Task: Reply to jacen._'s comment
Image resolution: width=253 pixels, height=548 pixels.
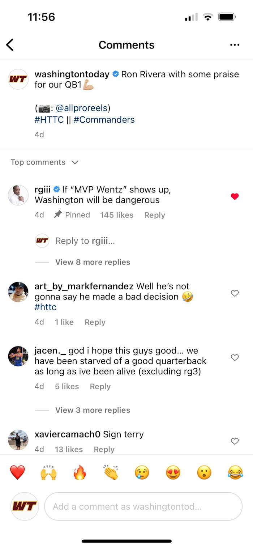Action: (100, 386)
